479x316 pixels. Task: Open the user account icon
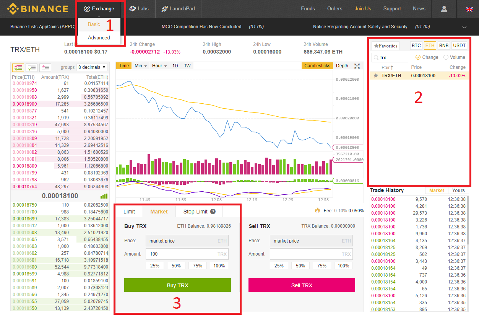(444, 8)
